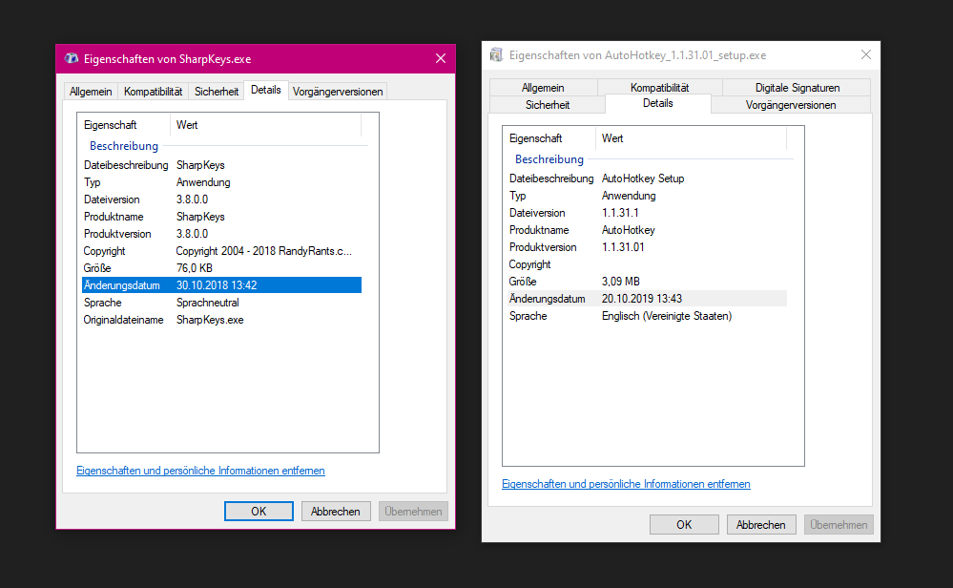
Task: Select Produktversion row showing 3.8.0.0
Action: click(222, 234)
